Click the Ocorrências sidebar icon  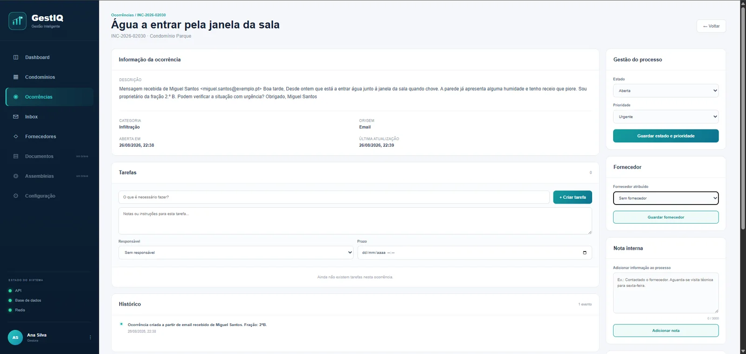coord(16,97)
